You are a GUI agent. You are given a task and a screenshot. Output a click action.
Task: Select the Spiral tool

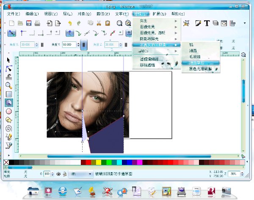[9, 128]
